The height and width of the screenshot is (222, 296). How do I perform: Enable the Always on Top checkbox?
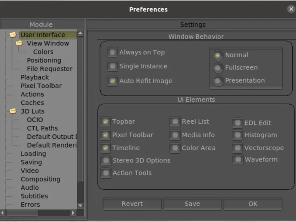click(112, 53)
